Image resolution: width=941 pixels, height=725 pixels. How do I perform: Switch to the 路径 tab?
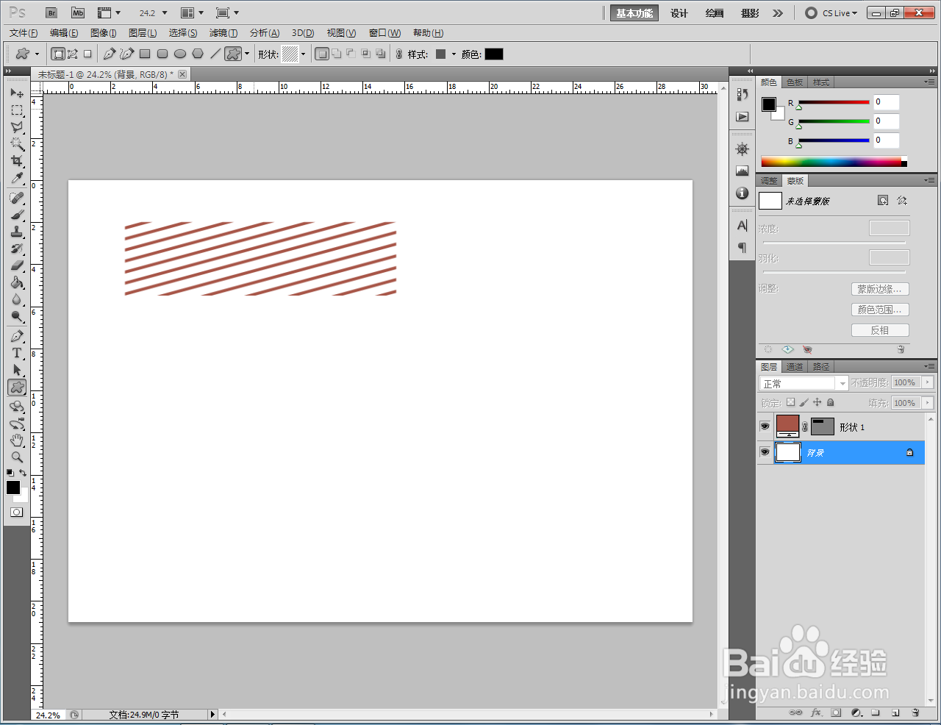pyautogui.click(x=821, y=366)
